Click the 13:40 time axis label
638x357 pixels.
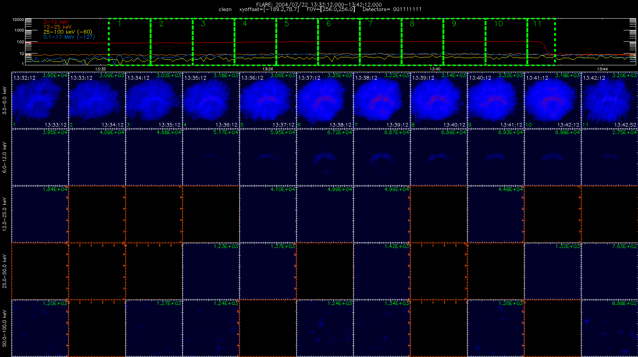tap(435, 69)
